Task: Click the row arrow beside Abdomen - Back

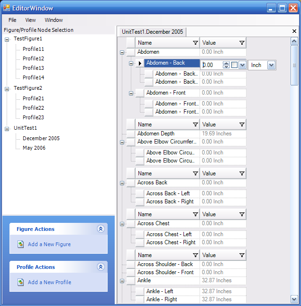Action: click(x=140, y=63)
